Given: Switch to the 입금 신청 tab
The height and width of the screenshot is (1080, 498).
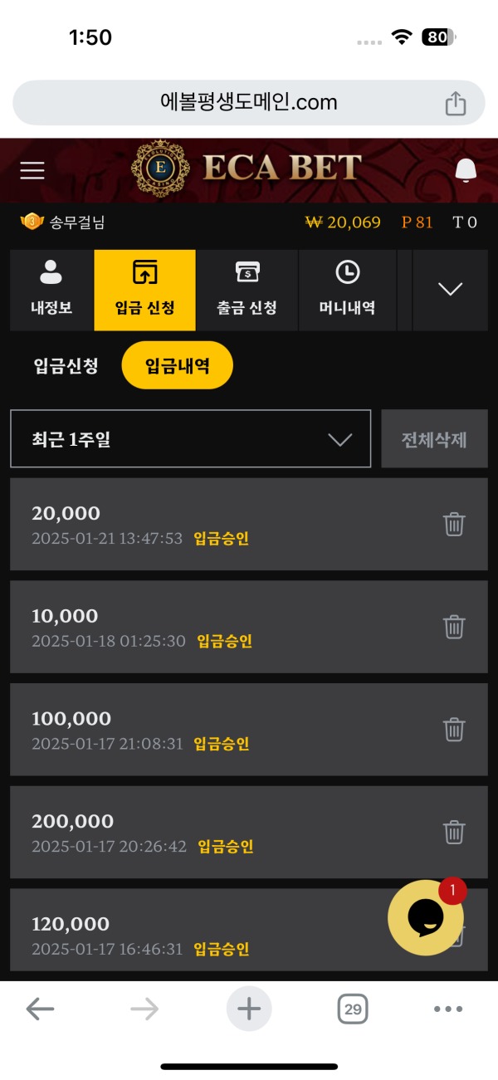Looking at the screenshot, I should tap(144, 291).
